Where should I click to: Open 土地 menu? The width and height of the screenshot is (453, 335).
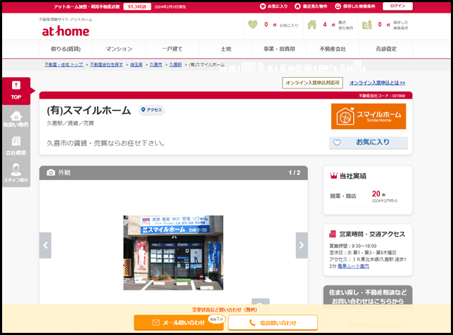[226, 49]
